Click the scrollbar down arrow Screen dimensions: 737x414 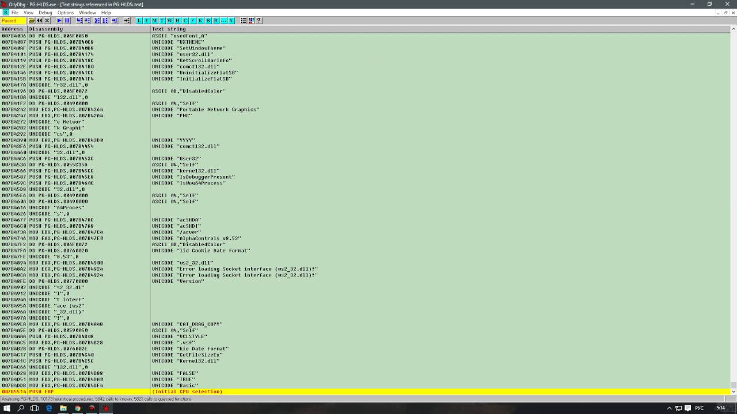(x=734, y=391)
